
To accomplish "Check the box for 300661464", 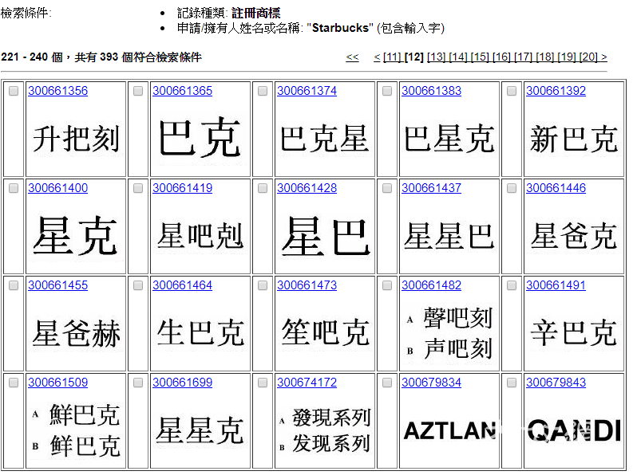I will point(138,285).
